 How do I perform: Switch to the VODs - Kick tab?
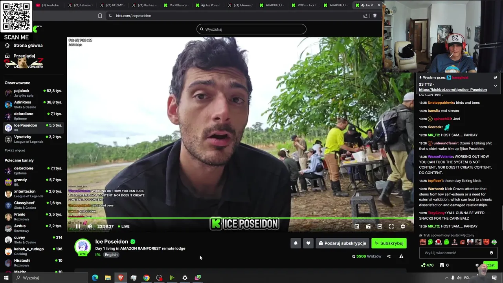tap(304, 5)
